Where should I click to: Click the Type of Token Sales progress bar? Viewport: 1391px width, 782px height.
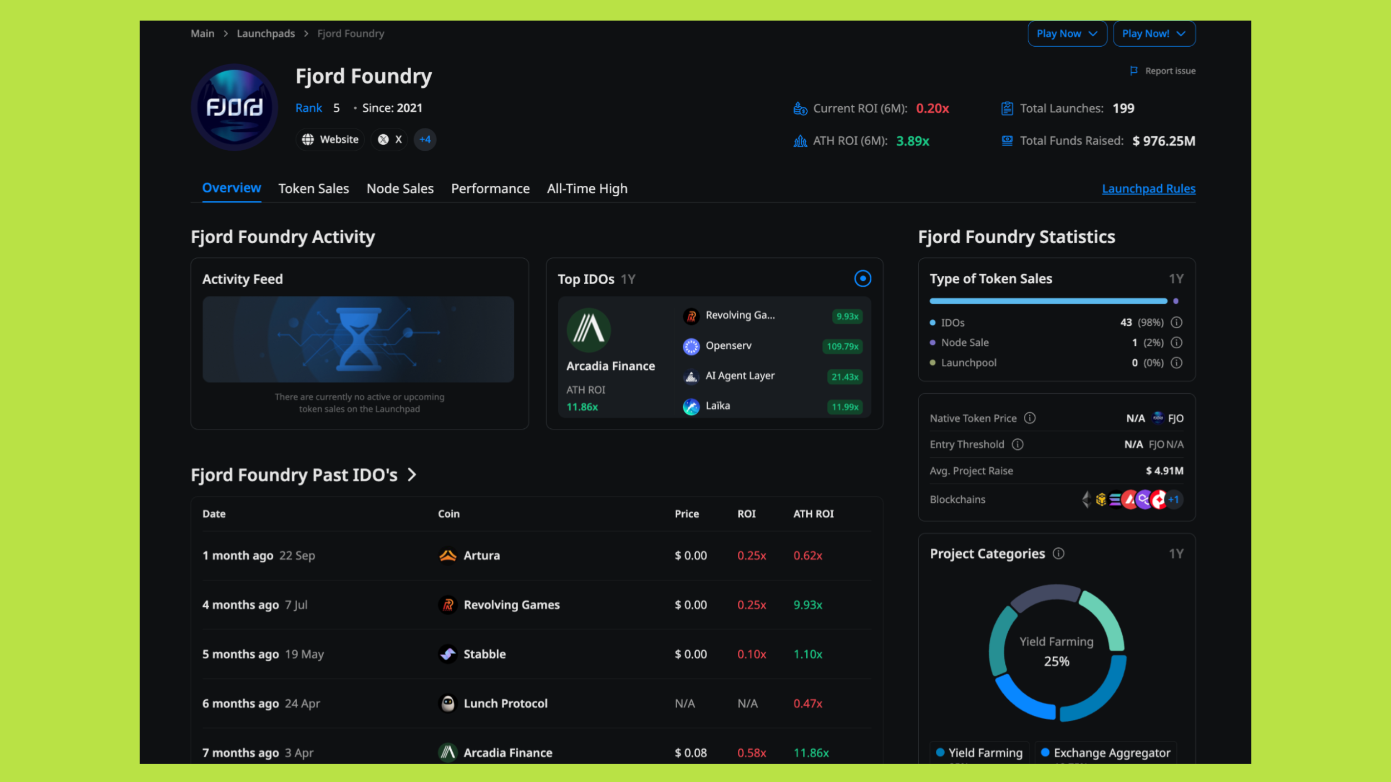point(1048,301)
